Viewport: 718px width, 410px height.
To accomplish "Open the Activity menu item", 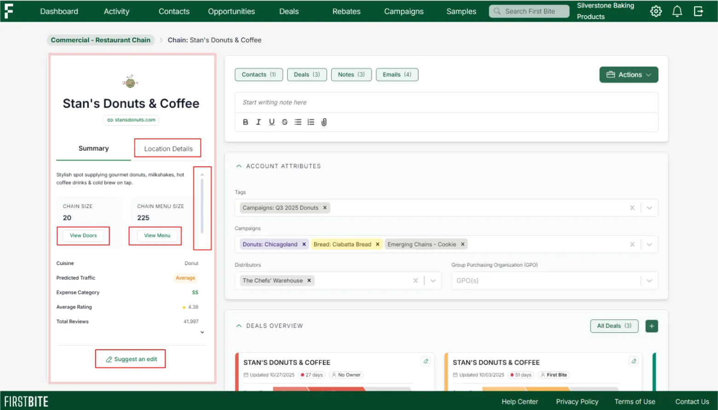I will click(116, 11).
